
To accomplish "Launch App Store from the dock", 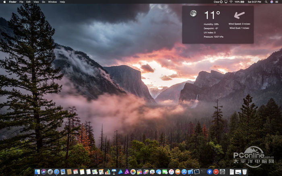I will [184, 172].
